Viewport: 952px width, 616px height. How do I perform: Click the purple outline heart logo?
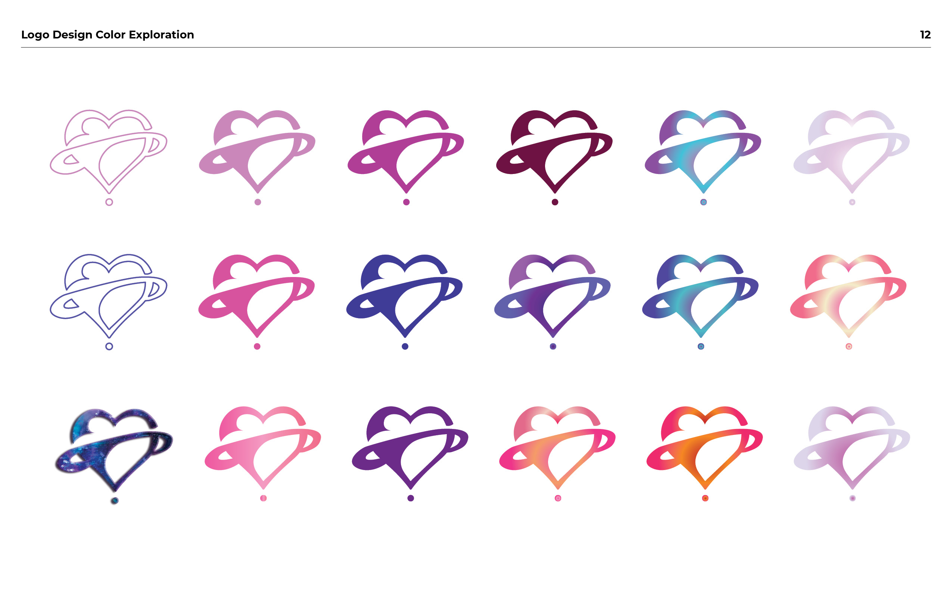(x=108, y=296)
